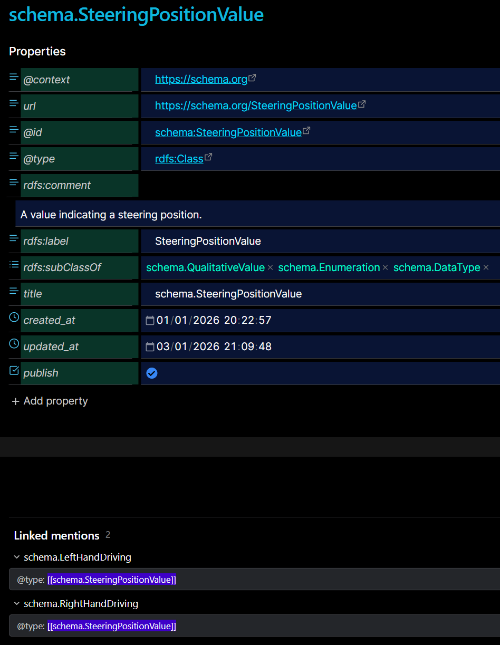Click the clock icon beside updated_at

click(14, 344)
